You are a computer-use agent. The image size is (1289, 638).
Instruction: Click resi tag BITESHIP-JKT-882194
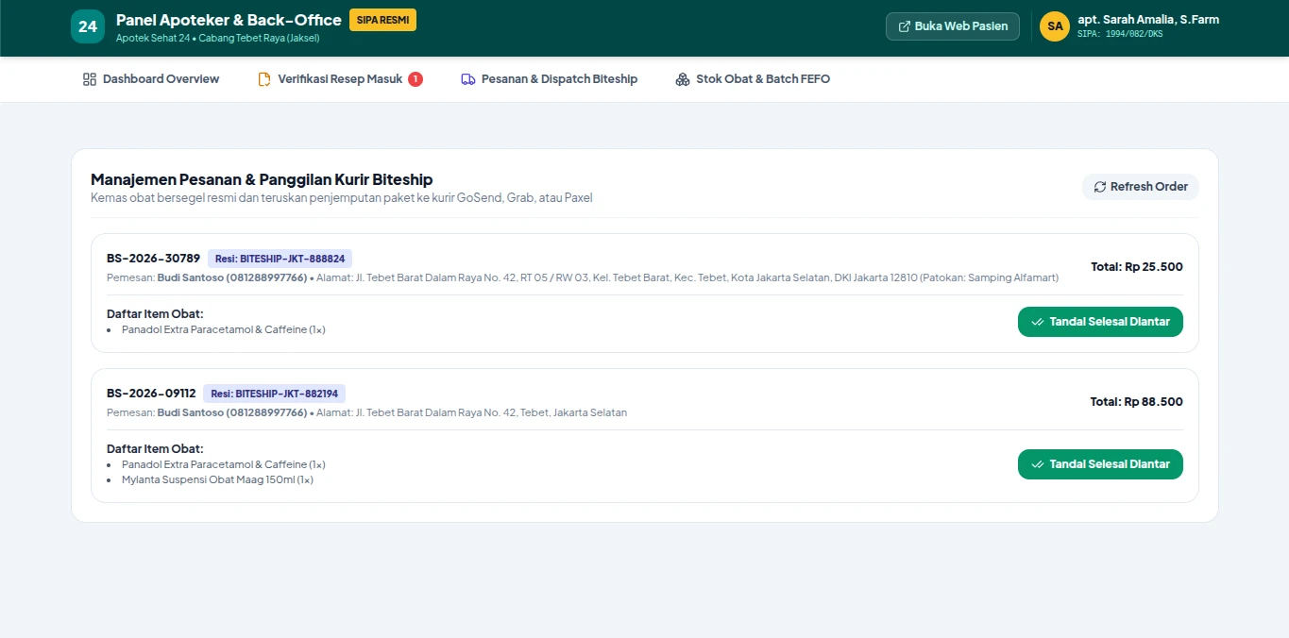pyautogui.click(x=274, y=394)
